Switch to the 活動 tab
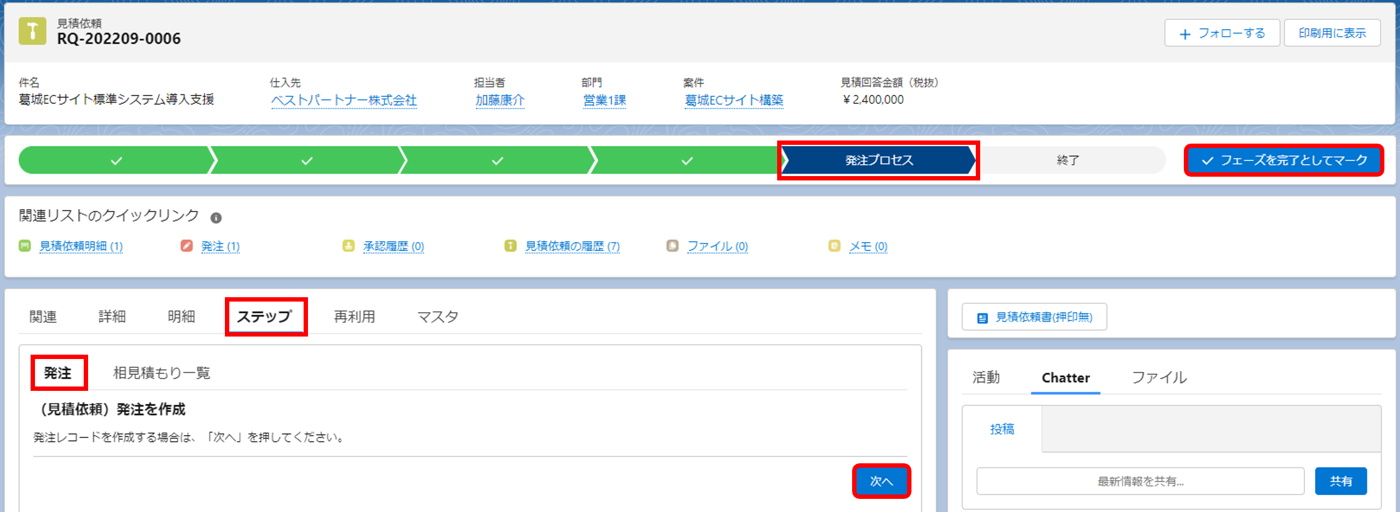 pos(986,377)
